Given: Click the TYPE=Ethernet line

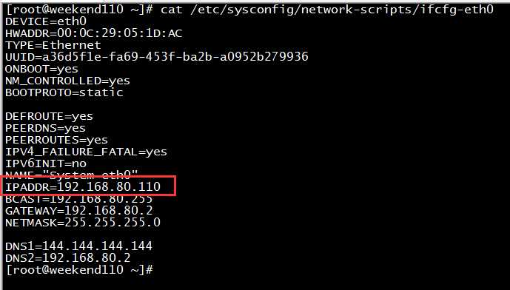Looking at the screenshot, I should pyautogui.click(x=53, y=45).
